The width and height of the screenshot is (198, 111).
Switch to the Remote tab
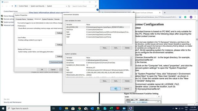[57, 19]
